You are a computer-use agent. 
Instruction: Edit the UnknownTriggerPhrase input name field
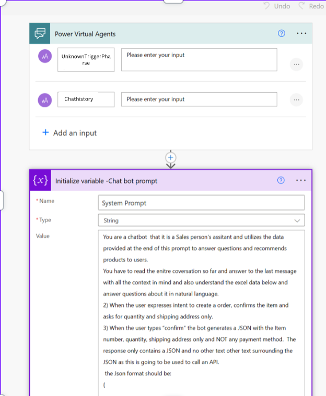coord(86,60)
